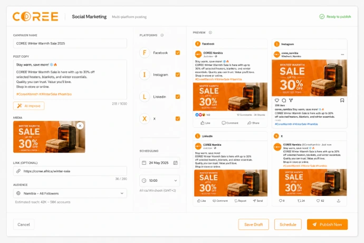Image resolution: width=364 pixels, height=243 pixels.
Task: Click into the Post Copy text area
Action: [x=70, y=80]
